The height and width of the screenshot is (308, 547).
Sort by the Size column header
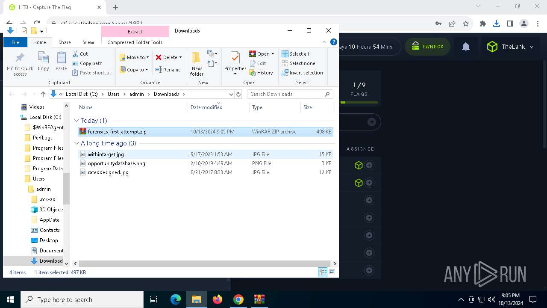tap(318, 107)
